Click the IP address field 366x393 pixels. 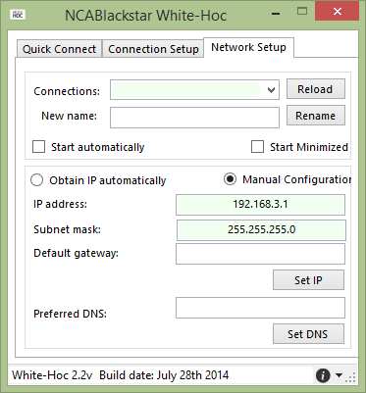coord(260,205)
